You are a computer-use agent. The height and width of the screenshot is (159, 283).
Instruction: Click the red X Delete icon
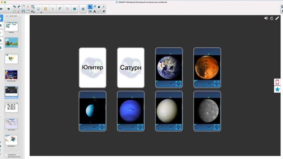(28, 7)
